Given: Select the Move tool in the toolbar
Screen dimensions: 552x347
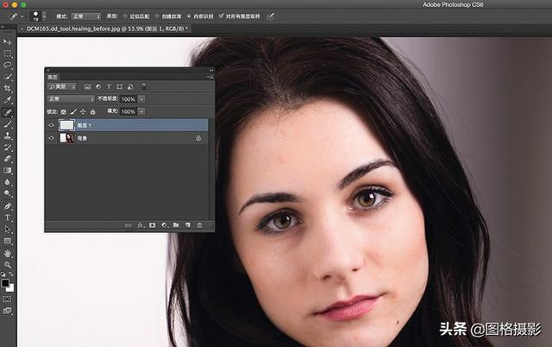Looking at the screenshot, I should click(x=8, y=41).
